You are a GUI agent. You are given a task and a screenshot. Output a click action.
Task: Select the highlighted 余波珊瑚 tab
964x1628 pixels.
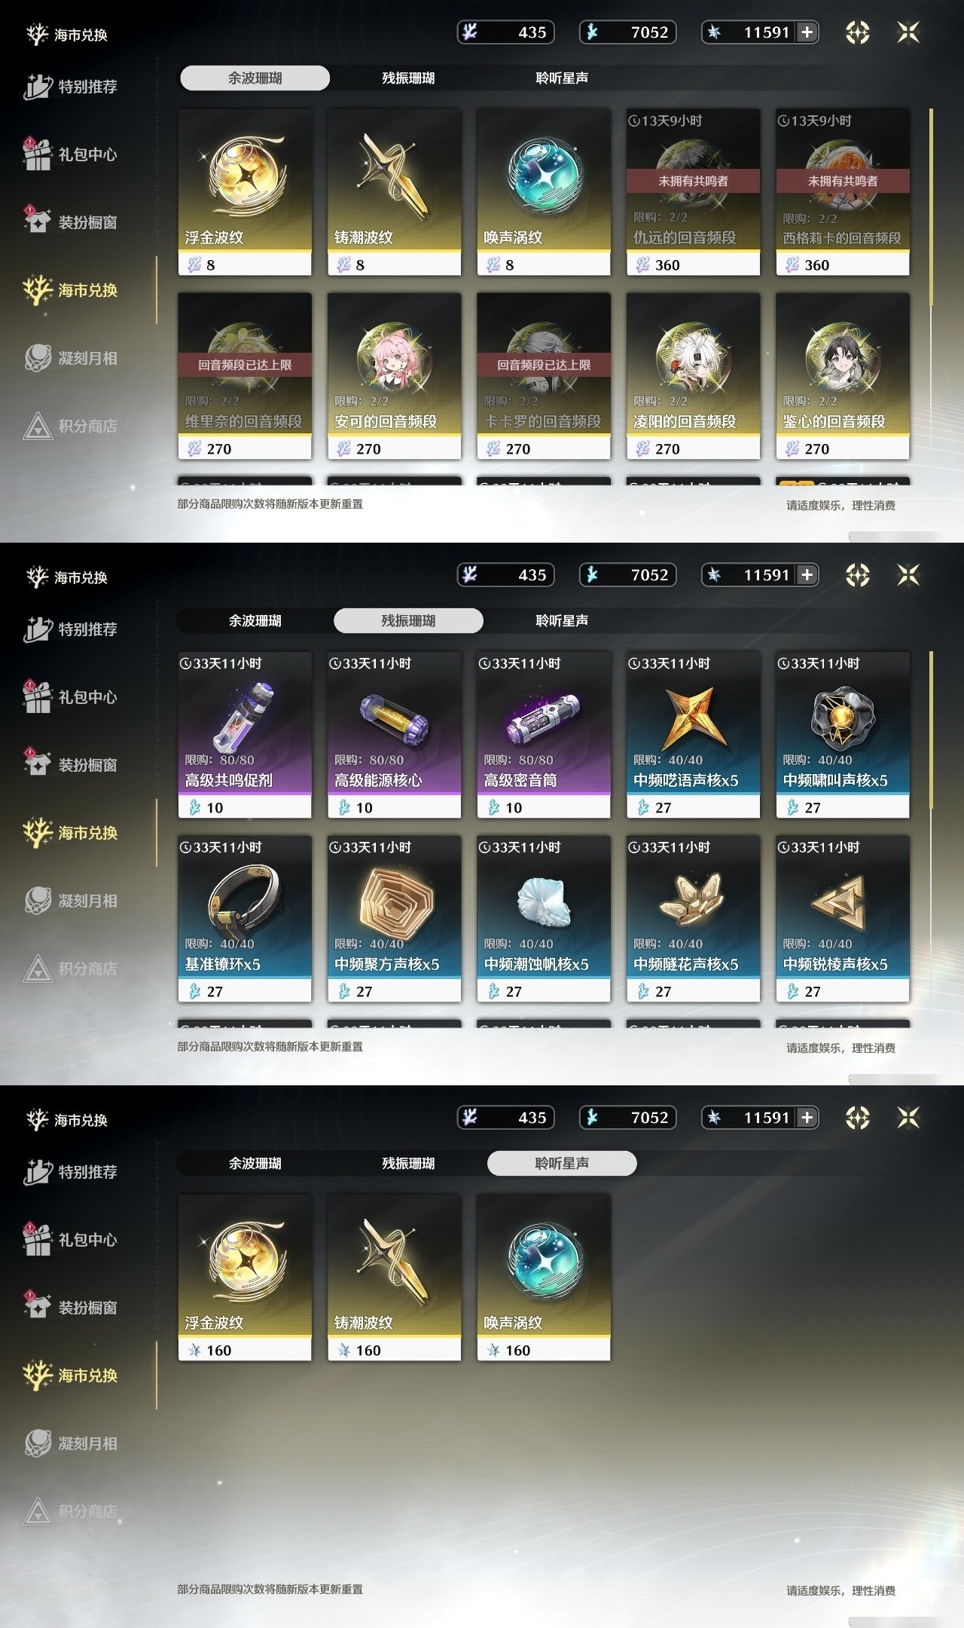255,78
